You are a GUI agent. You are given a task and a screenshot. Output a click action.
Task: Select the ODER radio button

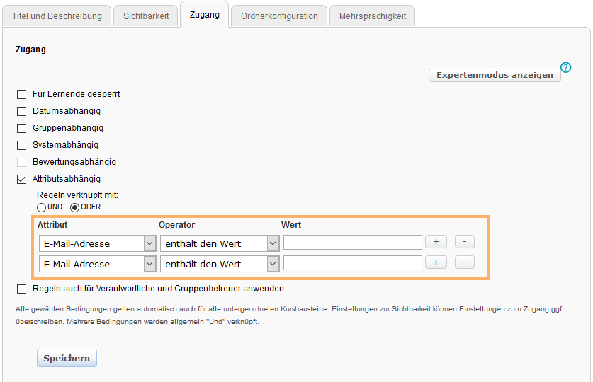coord(74,207)
